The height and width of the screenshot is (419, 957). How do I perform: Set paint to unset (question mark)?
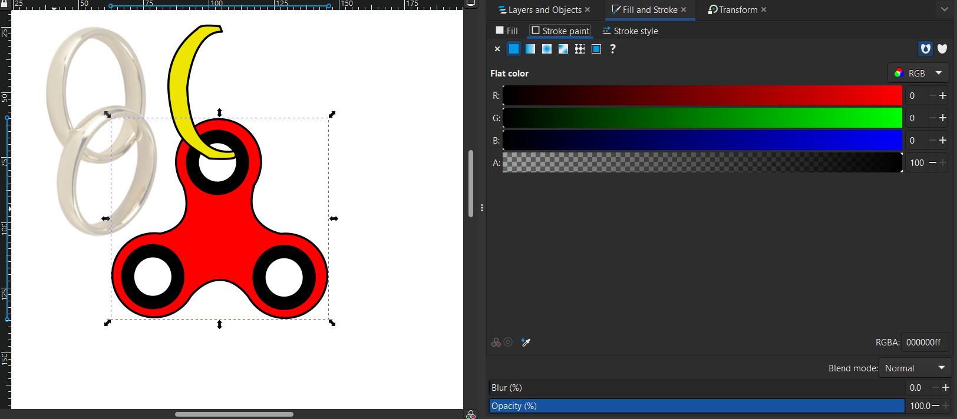[613, 49]
